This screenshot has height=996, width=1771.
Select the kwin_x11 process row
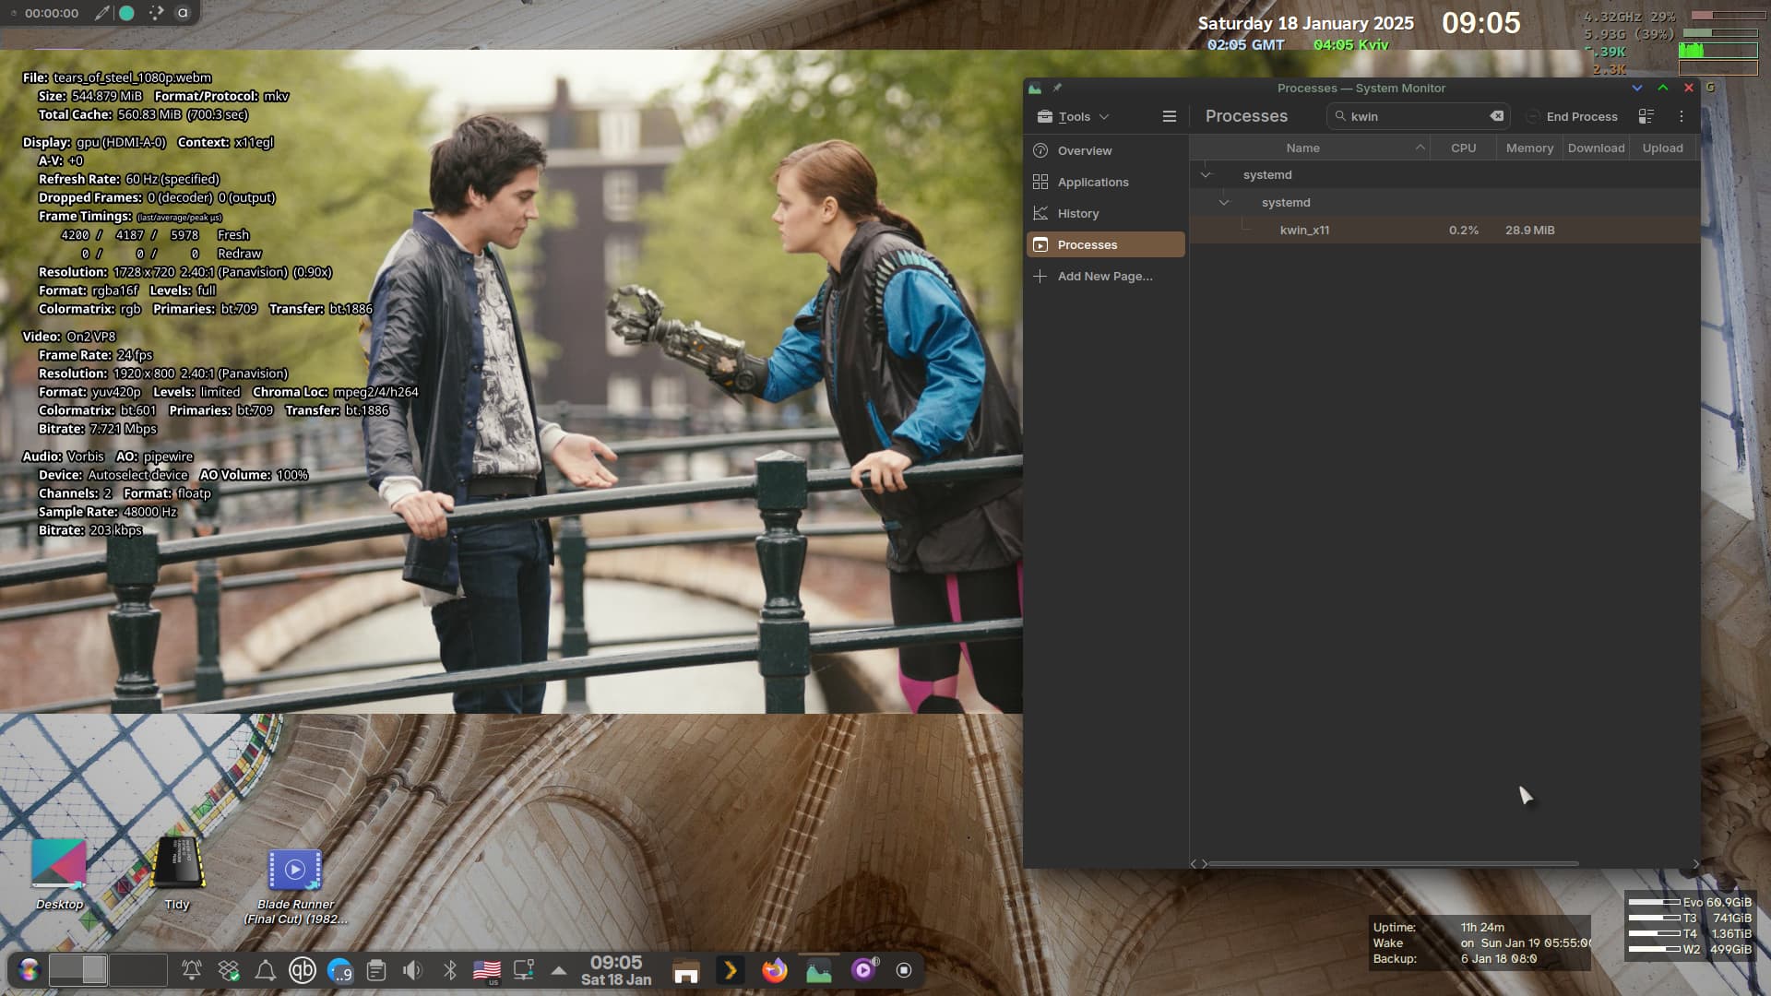[x=1444, y=231]
